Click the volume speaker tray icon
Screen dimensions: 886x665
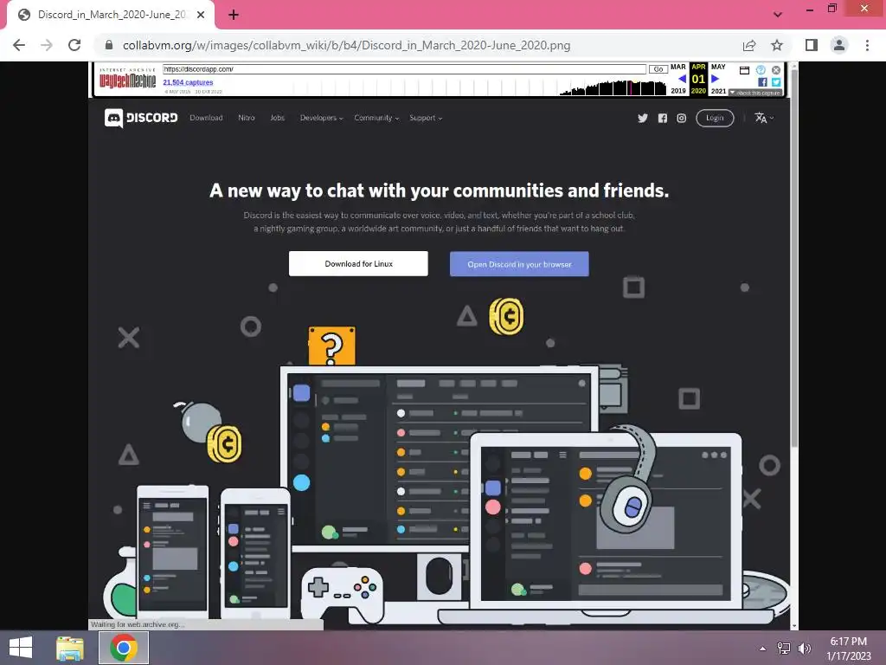point(805,649)
